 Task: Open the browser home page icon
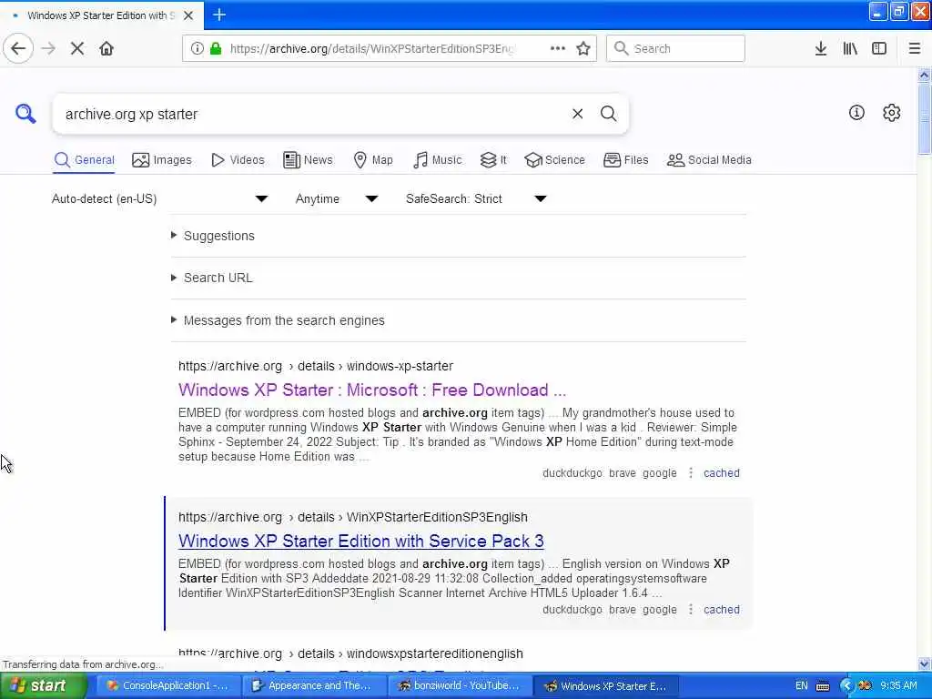point(106,49)
